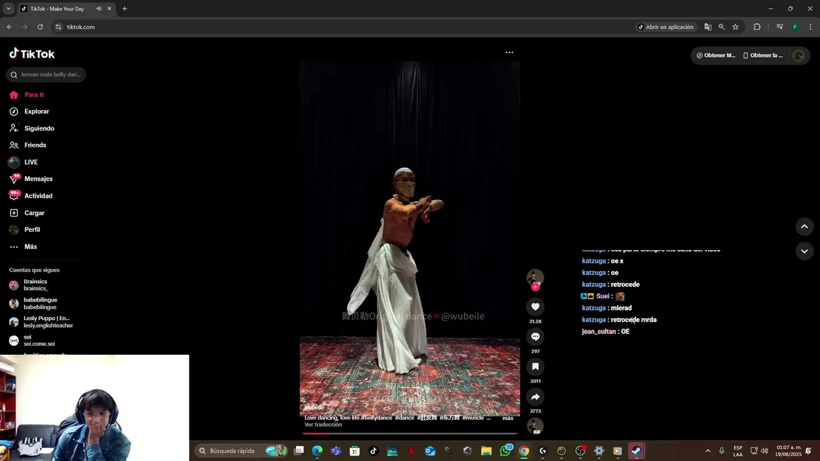The height and width of the screenshot is (461, 820).
Task: Click the Obtener la... app button
Action: (762, 56)
